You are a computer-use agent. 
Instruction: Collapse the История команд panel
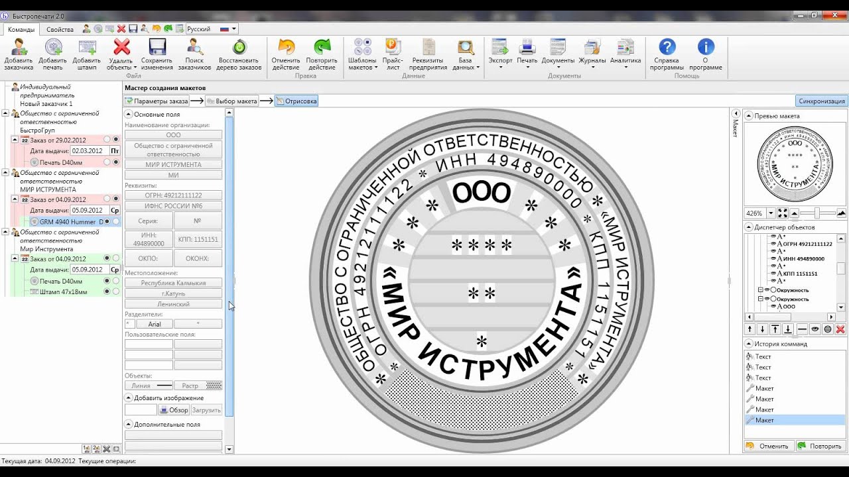pyautogui.click(x=749, y=344)
